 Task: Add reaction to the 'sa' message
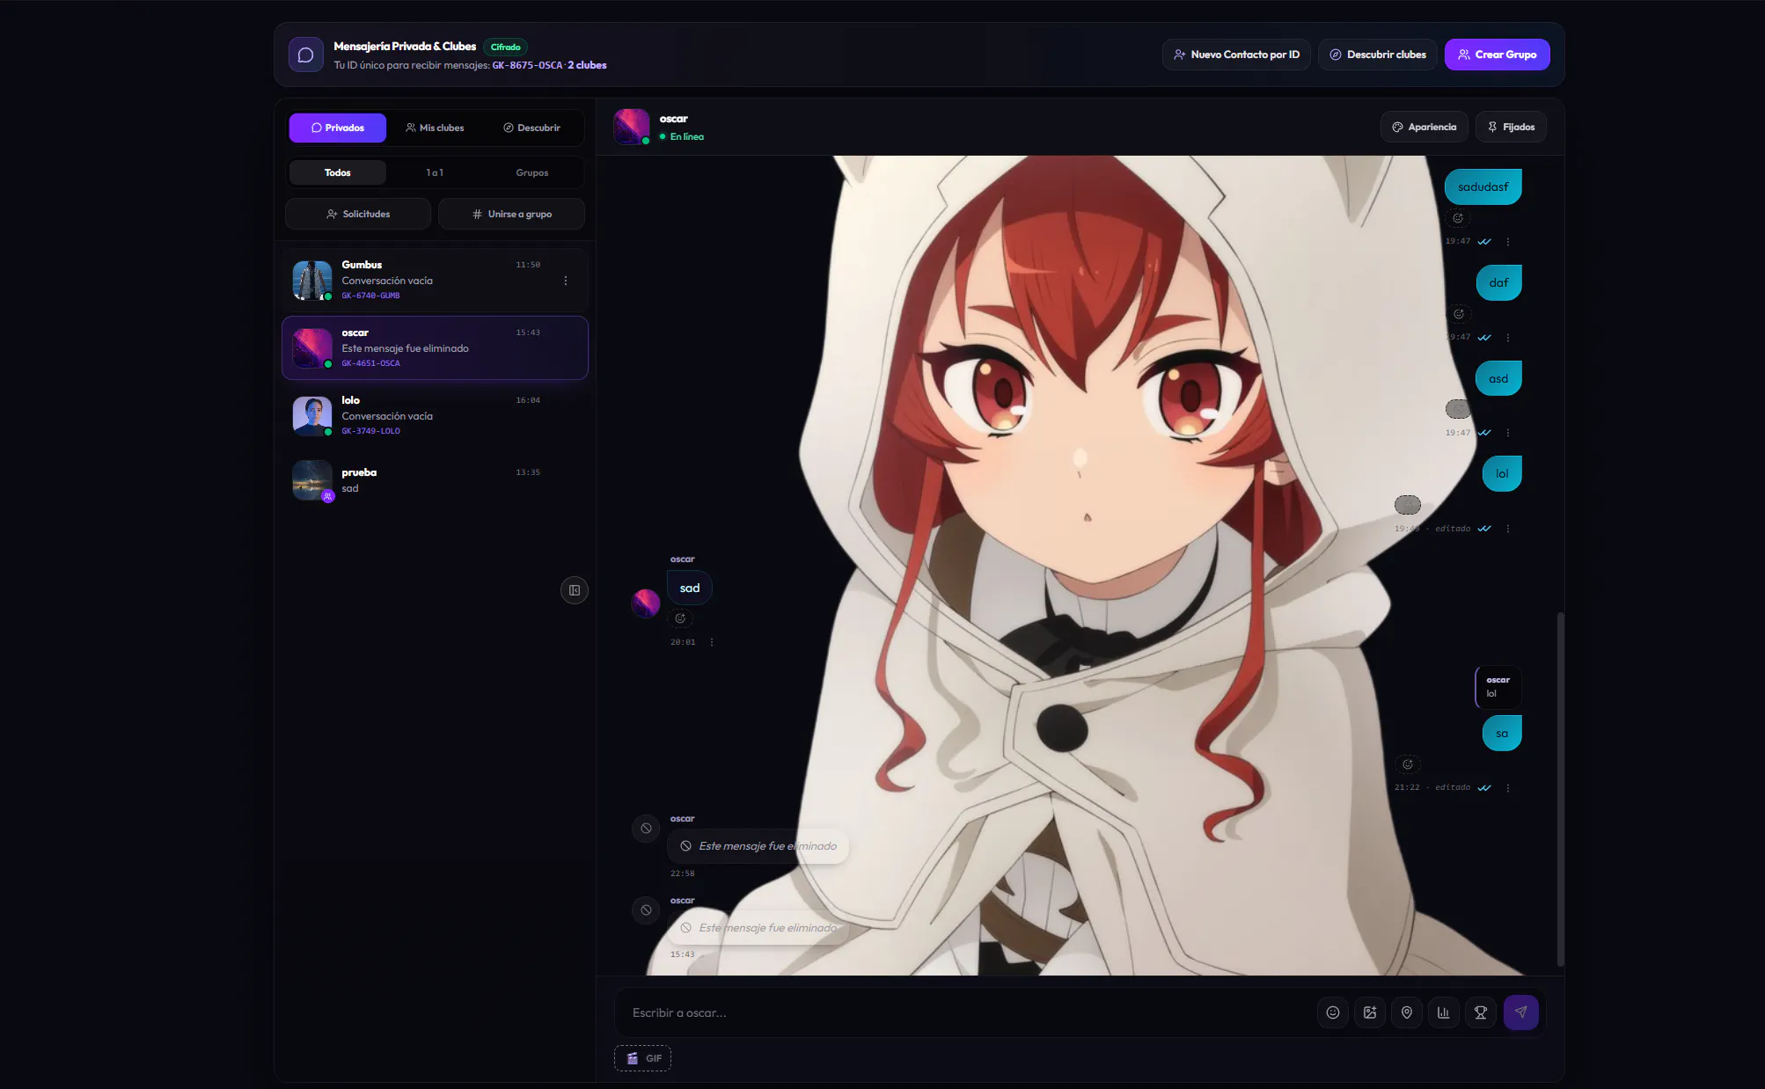1408,764
